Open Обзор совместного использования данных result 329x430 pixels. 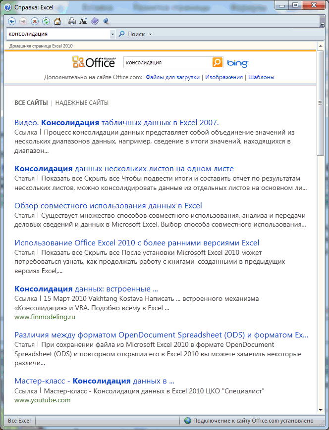(108, 206)
